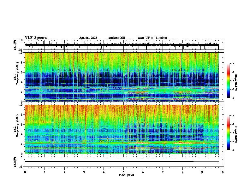Click the "2" kHz tick on ch.2 frequency axis

click(x=22, y=144)
